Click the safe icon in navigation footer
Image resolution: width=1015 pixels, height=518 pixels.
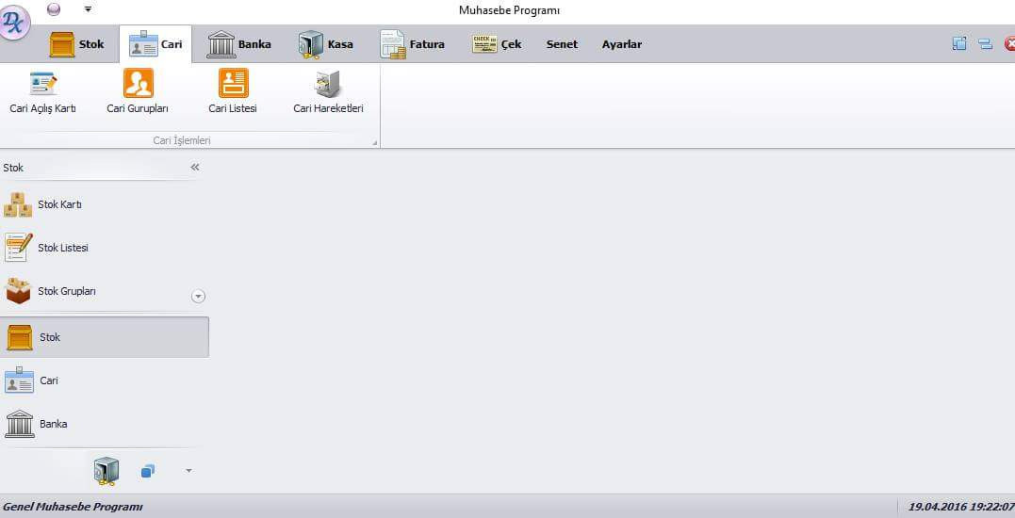106,470
